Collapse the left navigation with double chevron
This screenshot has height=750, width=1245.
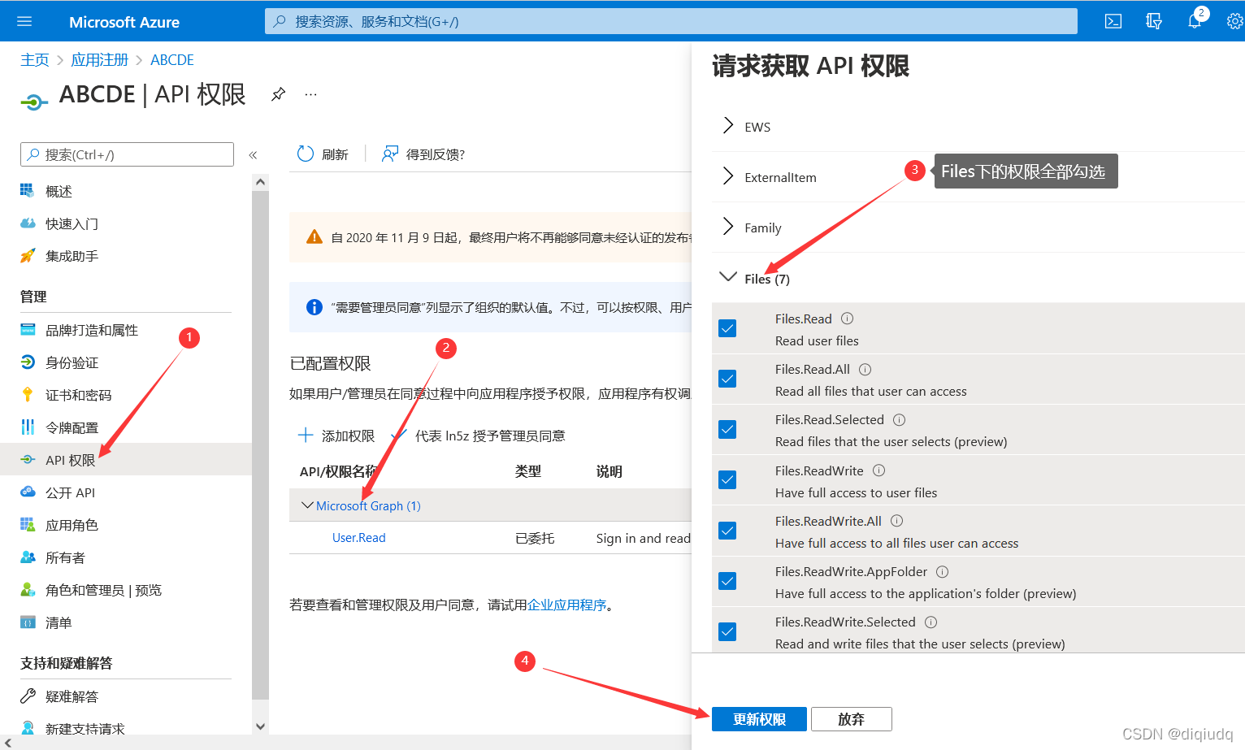[253, 155]
